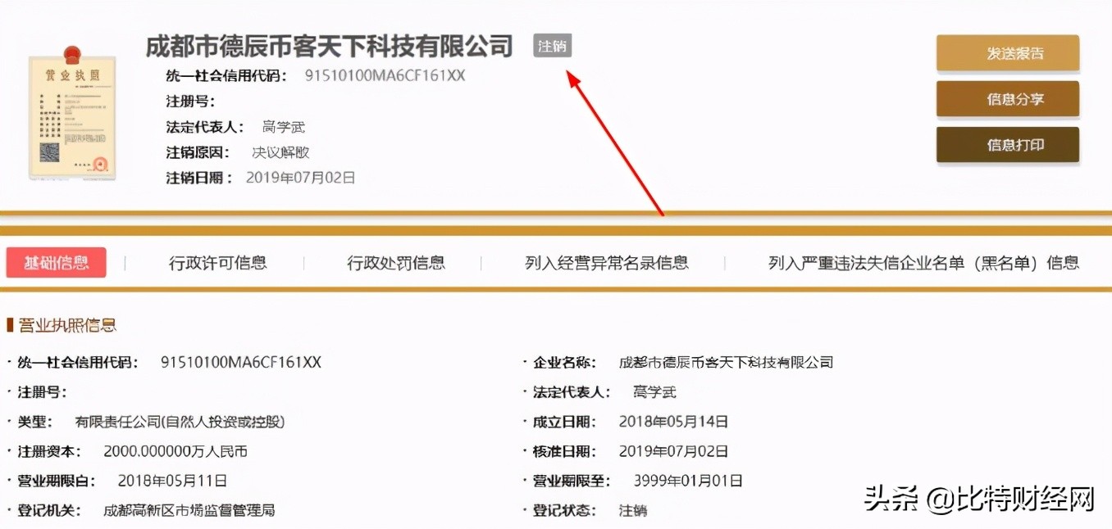Click the company type 有限责任公司(自然人投资或控股)
The image size is (1112, 529).
180,422
